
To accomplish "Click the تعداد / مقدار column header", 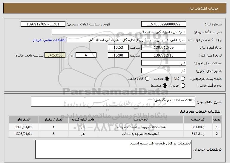I will (53, 119).
